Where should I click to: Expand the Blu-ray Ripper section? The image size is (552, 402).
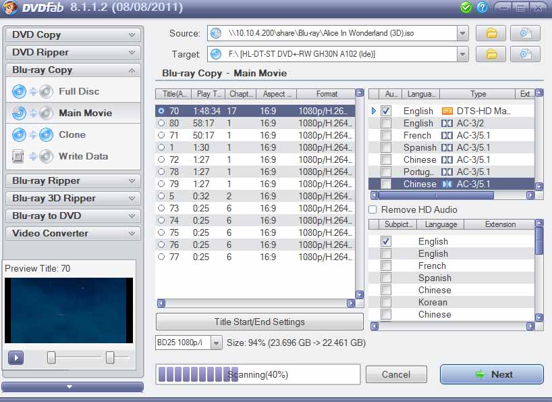coord(73,181)
